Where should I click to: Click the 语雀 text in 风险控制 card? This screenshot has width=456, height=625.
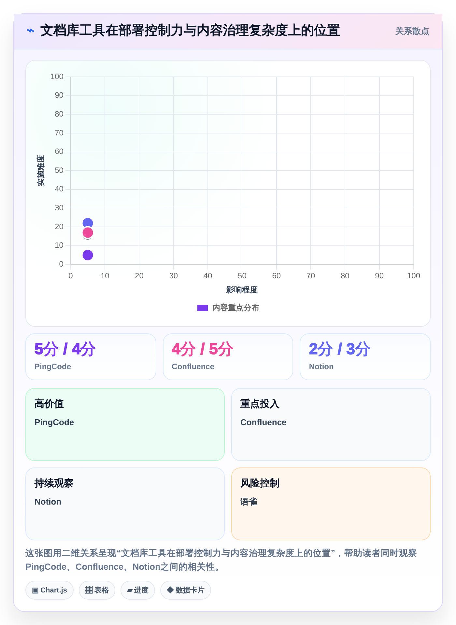(x=249, y=502)
